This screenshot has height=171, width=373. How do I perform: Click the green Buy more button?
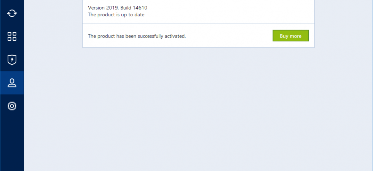click(291, 36)
